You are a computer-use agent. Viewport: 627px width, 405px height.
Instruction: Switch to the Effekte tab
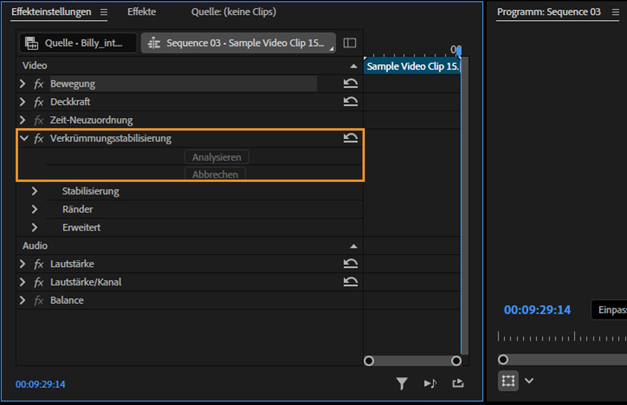tap(141, 12)
